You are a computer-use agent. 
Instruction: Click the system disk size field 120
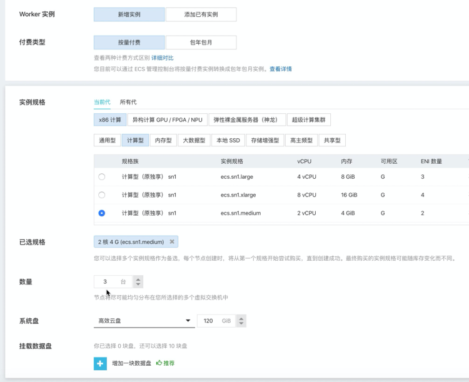pos(216,321)
